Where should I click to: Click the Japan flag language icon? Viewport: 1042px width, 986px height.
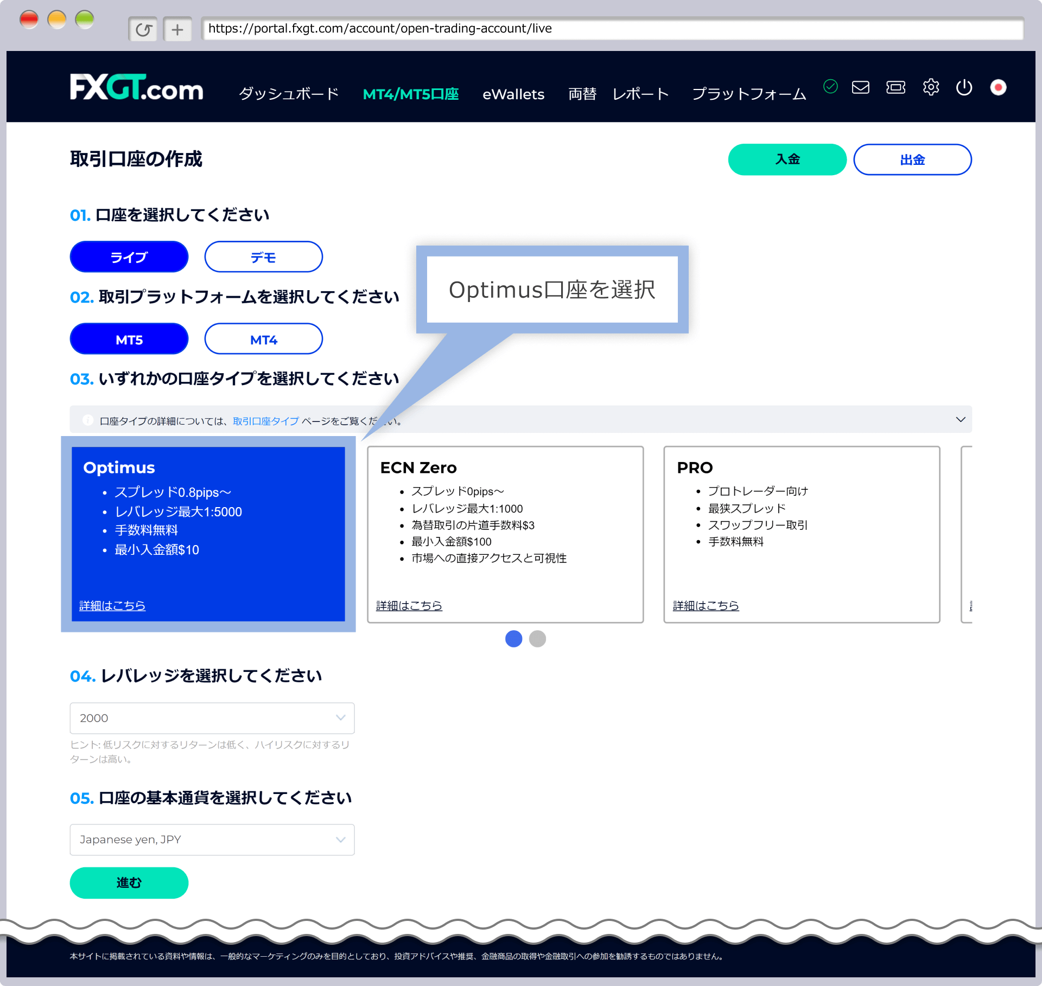pyautogui.click(x=998, y=87)
